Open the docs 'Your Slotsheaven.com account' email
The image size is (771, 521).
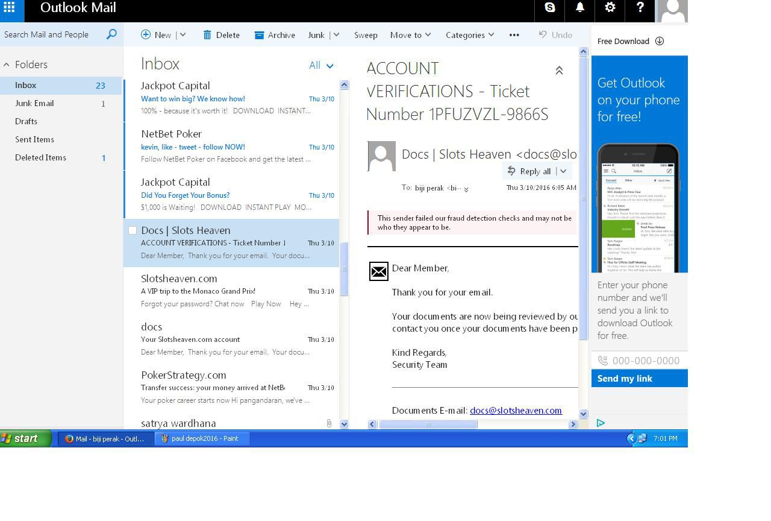coord(232,339)
